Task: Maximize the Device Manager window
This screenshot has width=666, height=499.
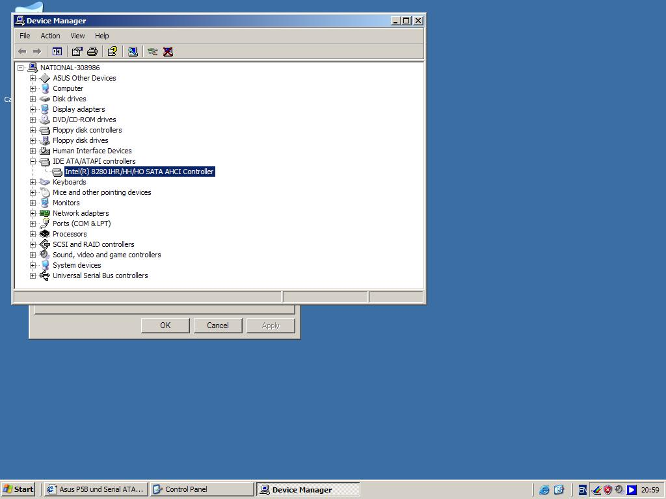Action: click(406, 20)
